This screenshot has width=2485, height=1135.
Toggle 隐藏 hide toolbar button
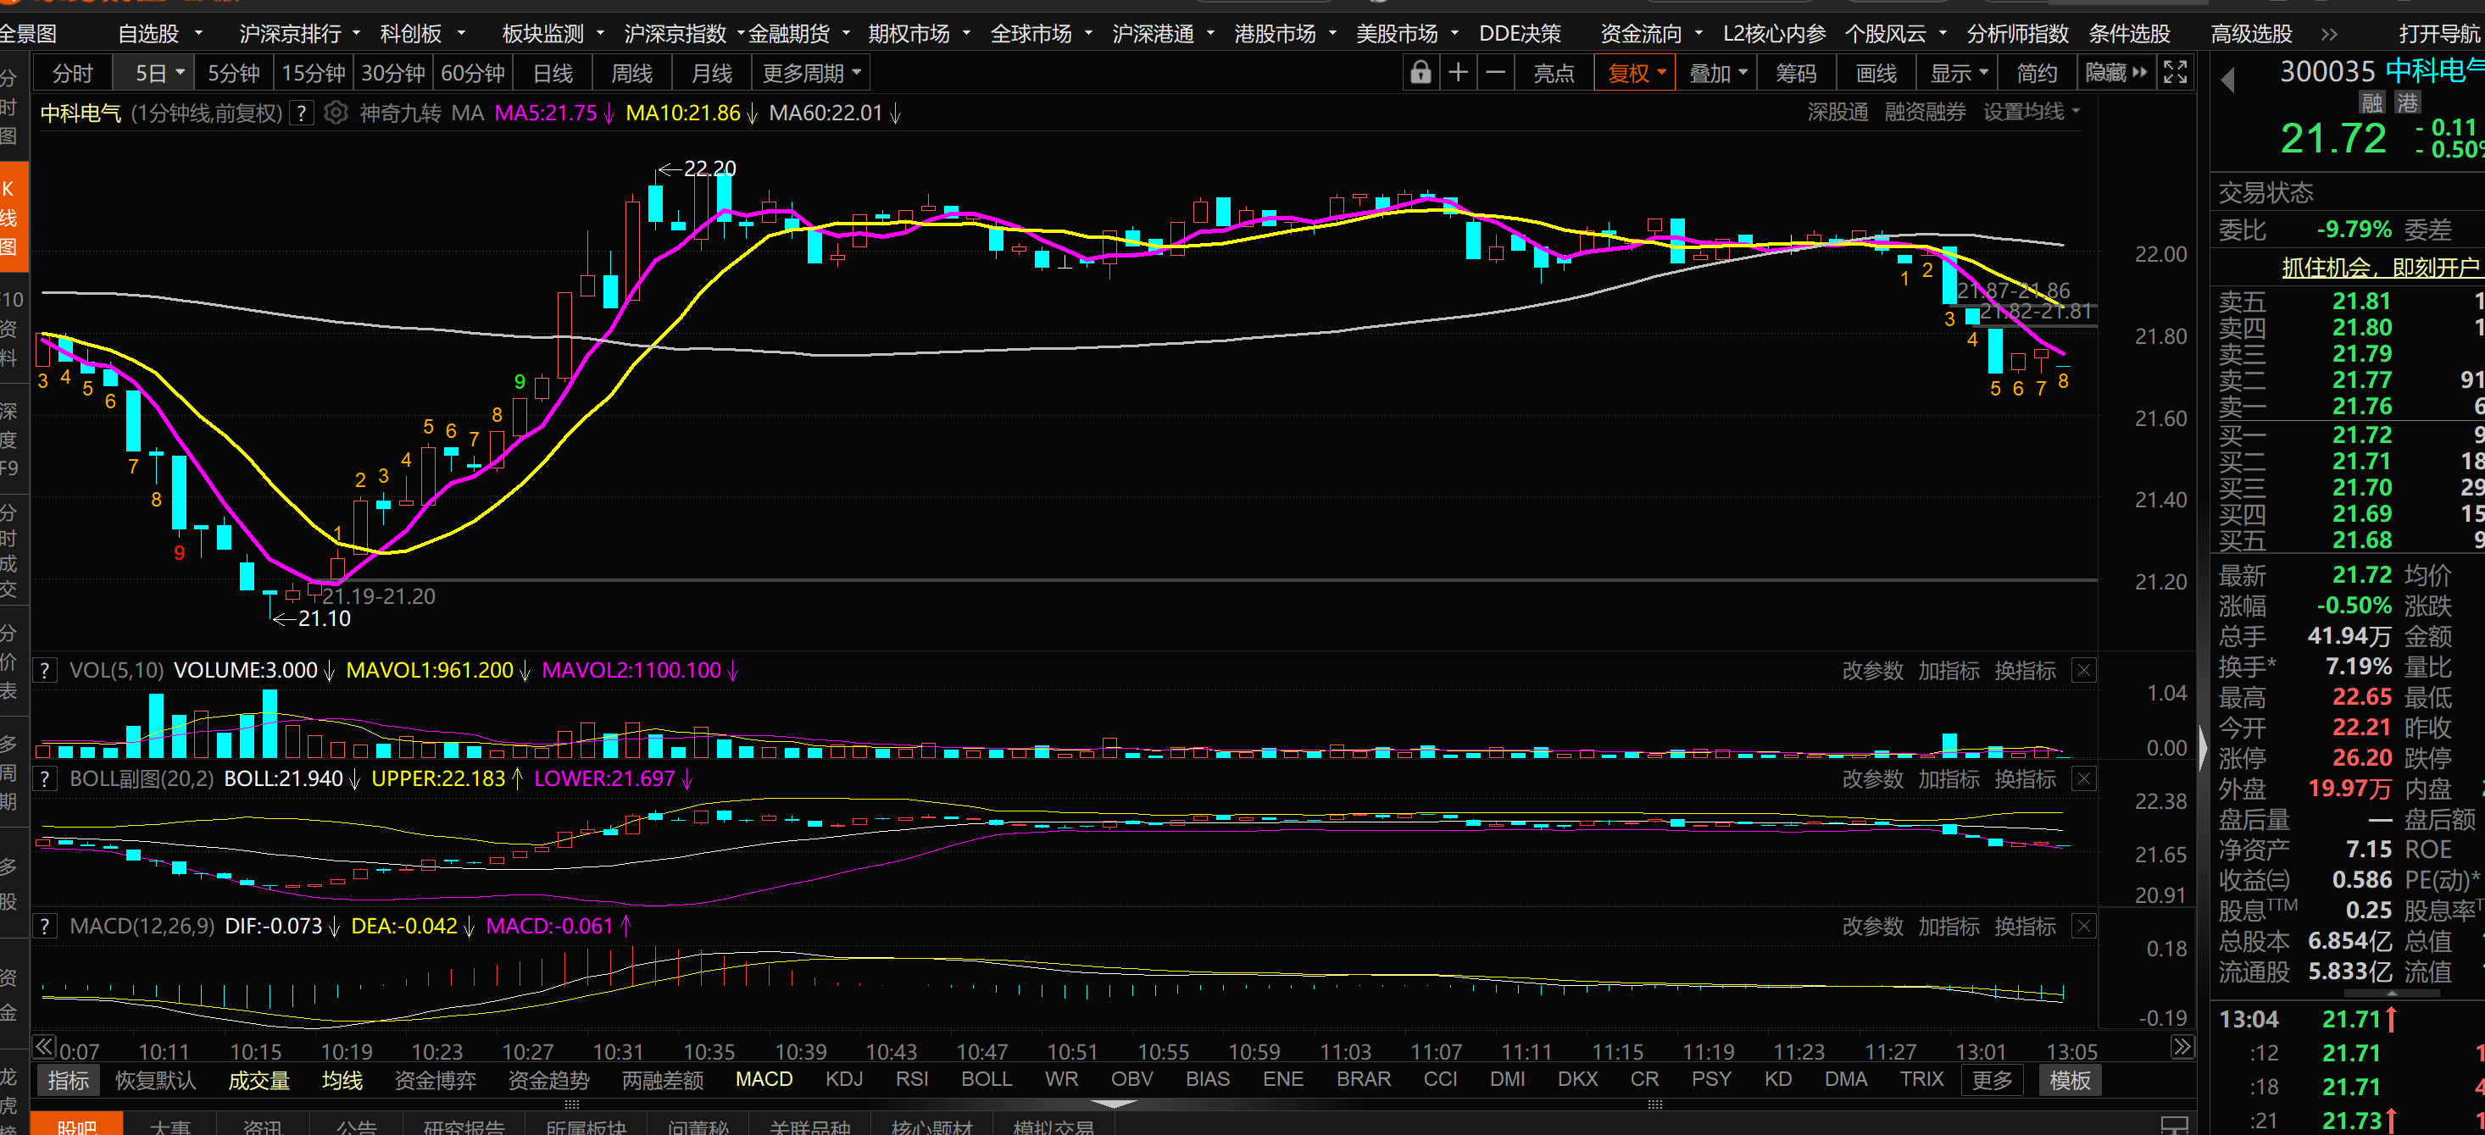point(2115,74)
